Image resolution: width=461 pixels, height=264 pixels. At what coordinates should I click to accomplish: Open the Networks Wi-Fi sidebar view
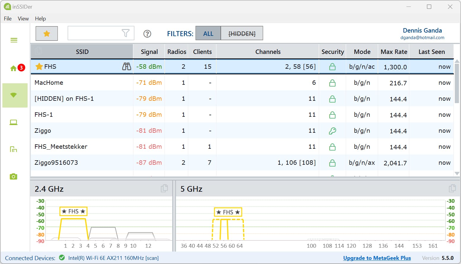[x=14, y=95]
